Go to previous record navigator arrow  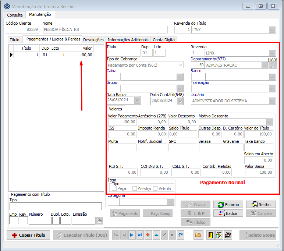tap(124, 235)
